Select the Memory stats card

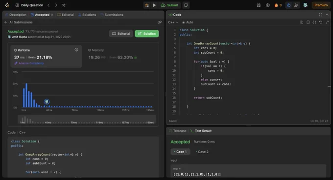(x=120, y=56)
